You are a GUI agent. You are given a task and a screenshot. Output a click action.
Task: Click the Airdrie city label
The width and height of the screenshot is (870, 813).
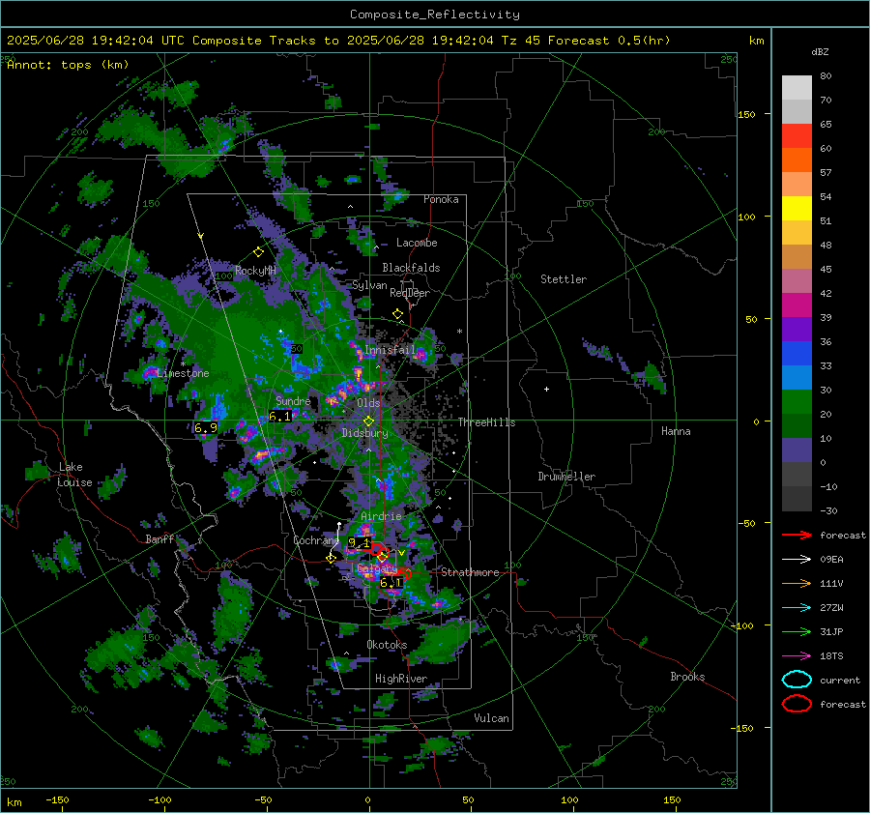pyautogui.click(x=381, y=516)
